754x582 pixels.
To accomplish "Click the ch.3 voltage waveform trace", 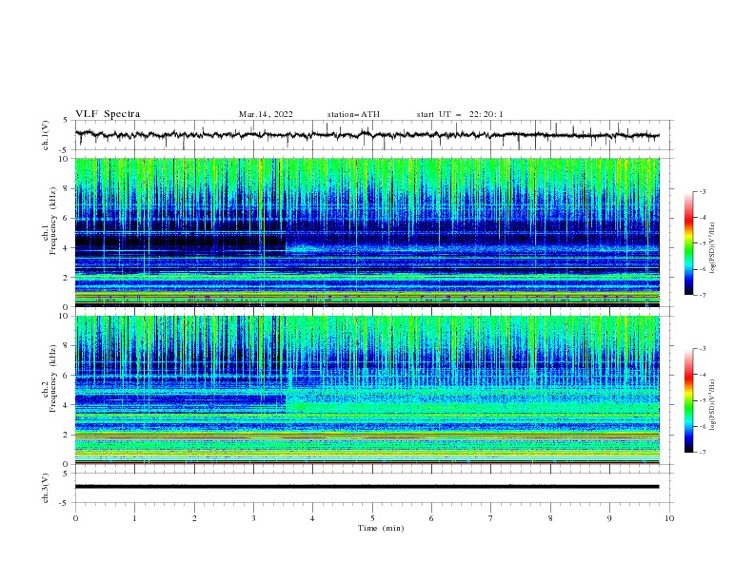I will [367, 487].
